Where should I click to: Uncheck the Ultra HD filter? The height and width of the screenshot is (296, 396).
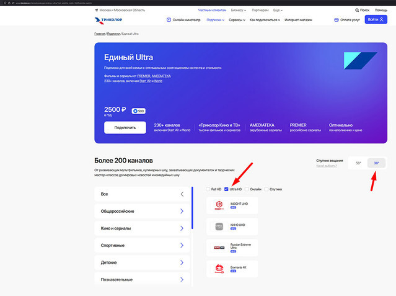[226, 189]
